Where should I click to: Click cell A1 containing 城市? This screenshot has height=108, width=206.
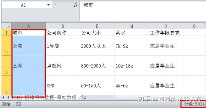(29, 32)
